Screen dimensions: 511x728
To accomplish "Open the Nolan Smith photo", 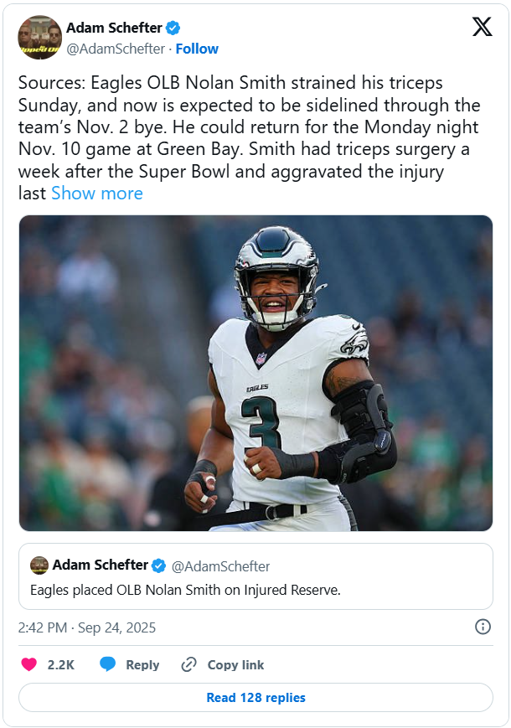I will coord(255,373).
